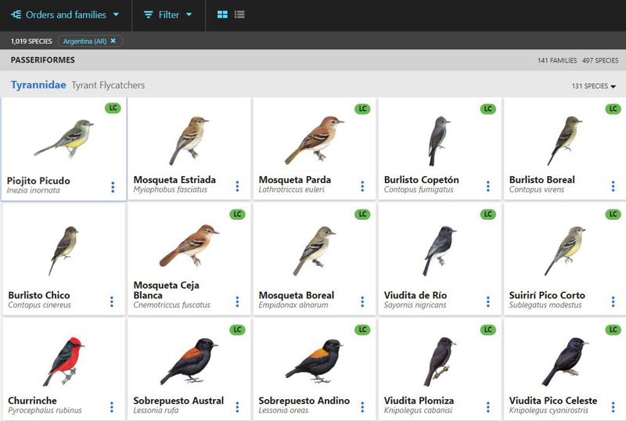Click the LC status badge on Mosqueta Parda
The height and width of the screenshot is (421, 626).
click(x=362, y=109)
